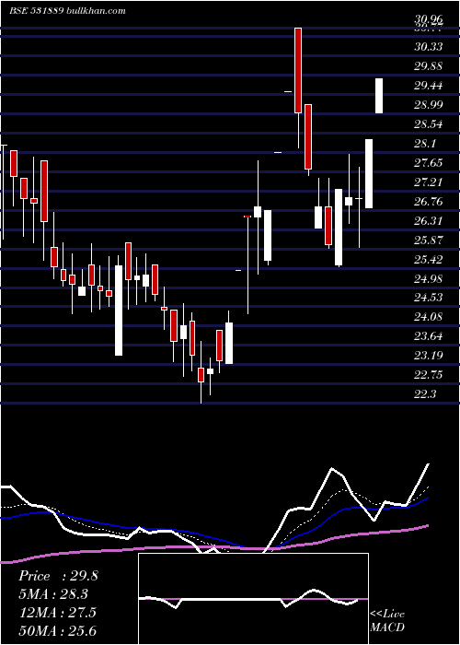460x645 pixels.
Task: Click the 26.76 price axis label
Action: click(x=429, y=202)
